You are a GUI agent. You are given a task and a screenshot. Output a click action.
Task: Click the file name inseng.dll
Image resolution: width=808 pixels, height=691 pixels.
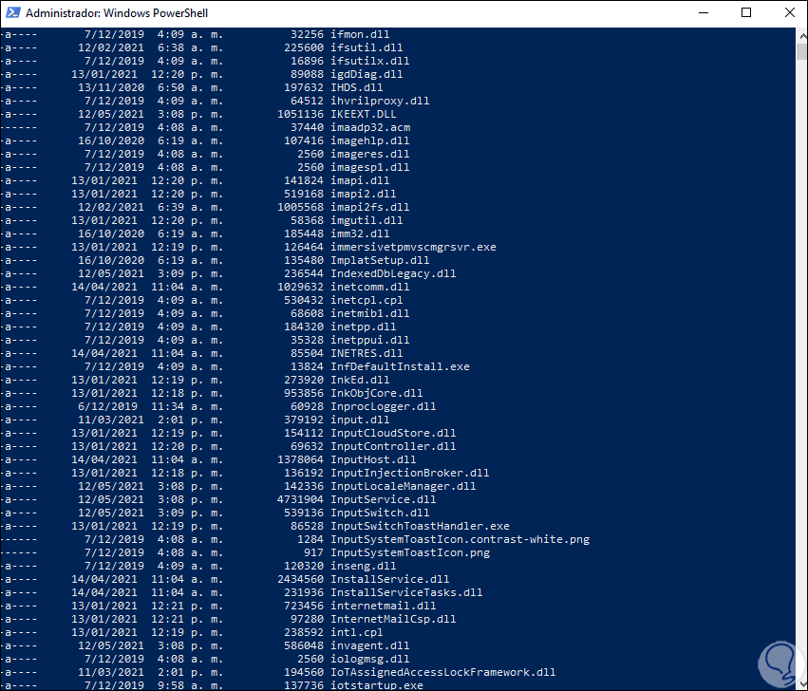click(x=364, y=567)
